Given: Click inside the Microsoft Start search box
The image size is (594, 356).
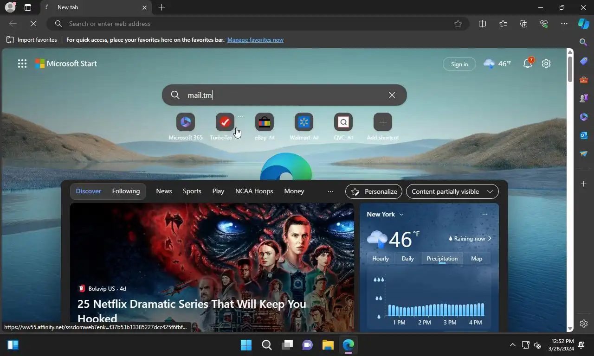Looking at the screenshot, I should pyautogui.click(x=284, y=95).
